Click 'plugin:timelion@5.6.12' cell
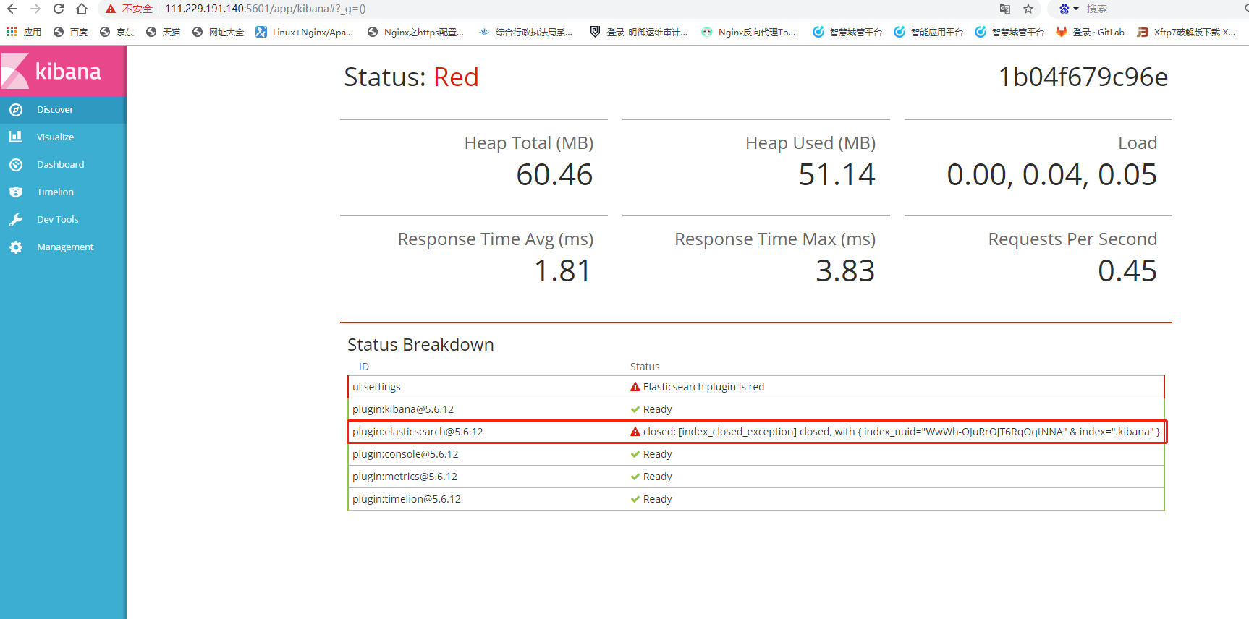Screen dimensions: 1249x619 click(x=407, y=499)
